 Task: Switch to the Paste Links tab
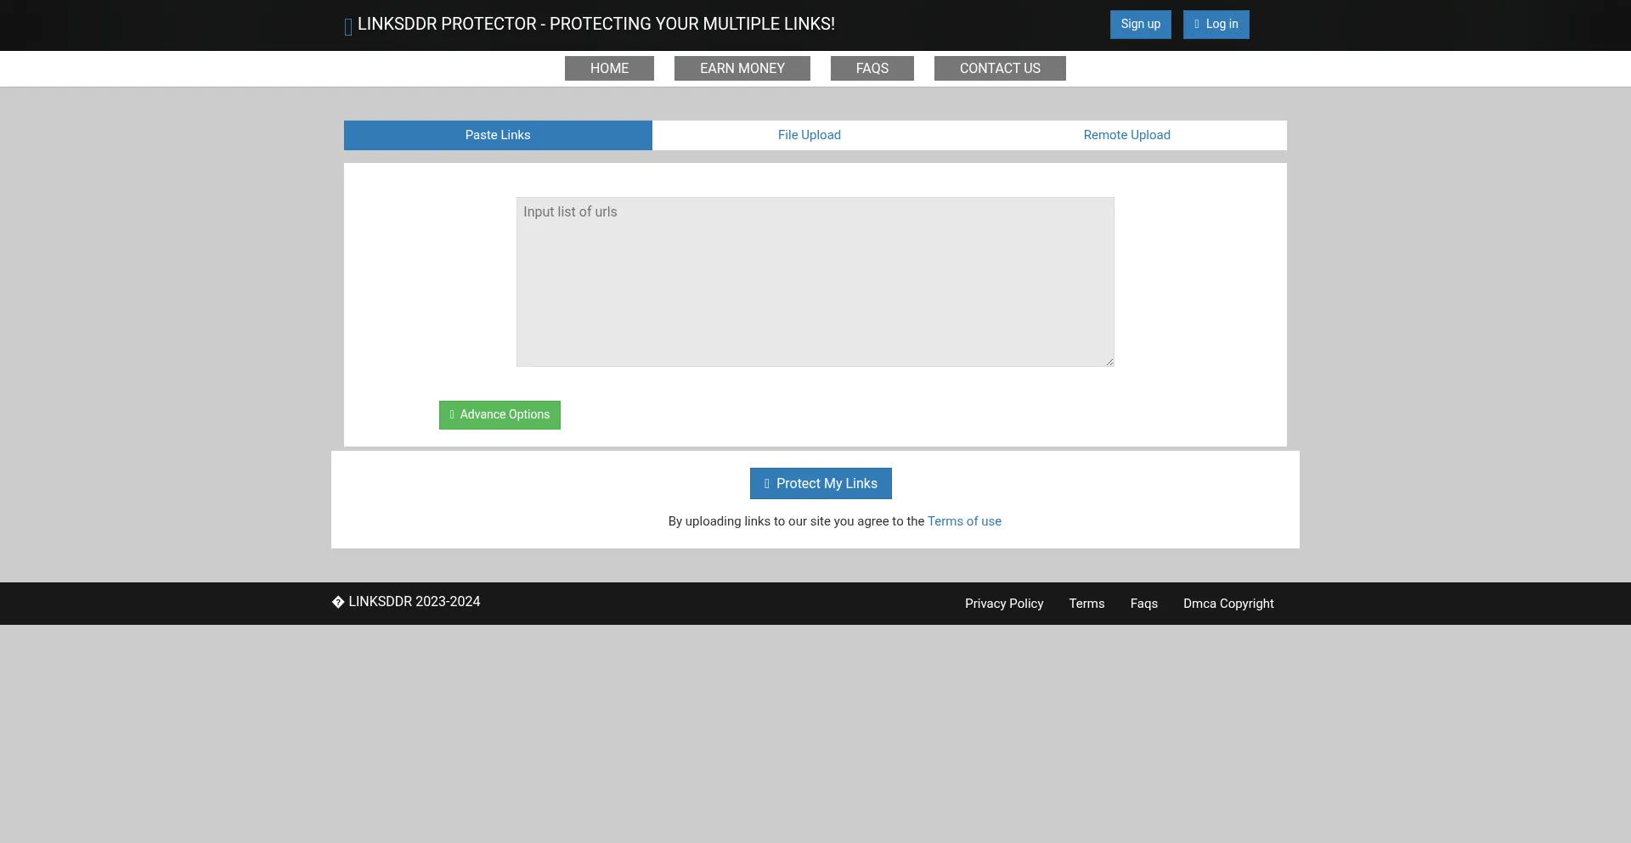pos(498,136)
